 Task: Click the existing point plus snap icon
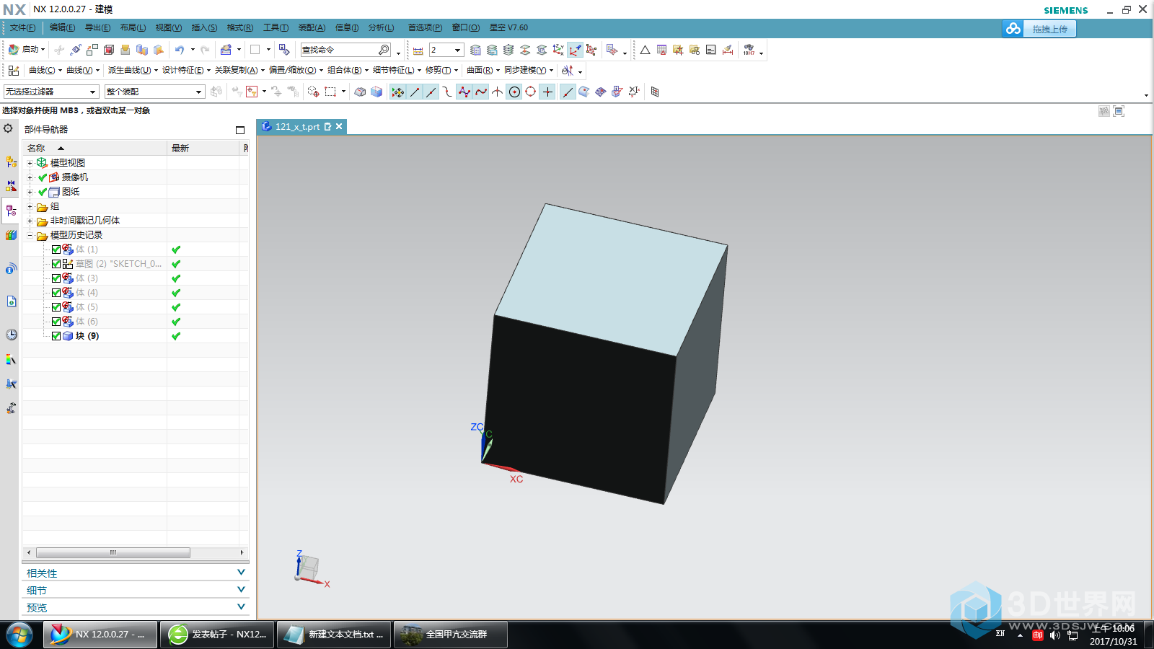pyautogui.click(x=548, y=92)
